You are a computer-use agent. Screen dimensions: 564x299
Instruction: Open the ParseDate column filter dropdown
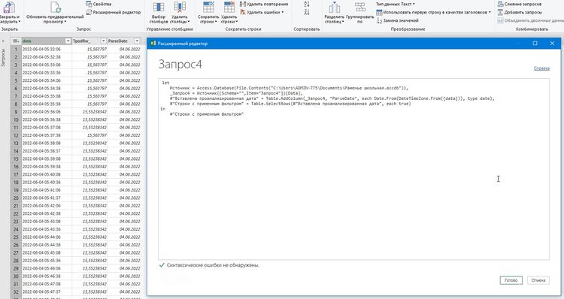coord(137,41)
